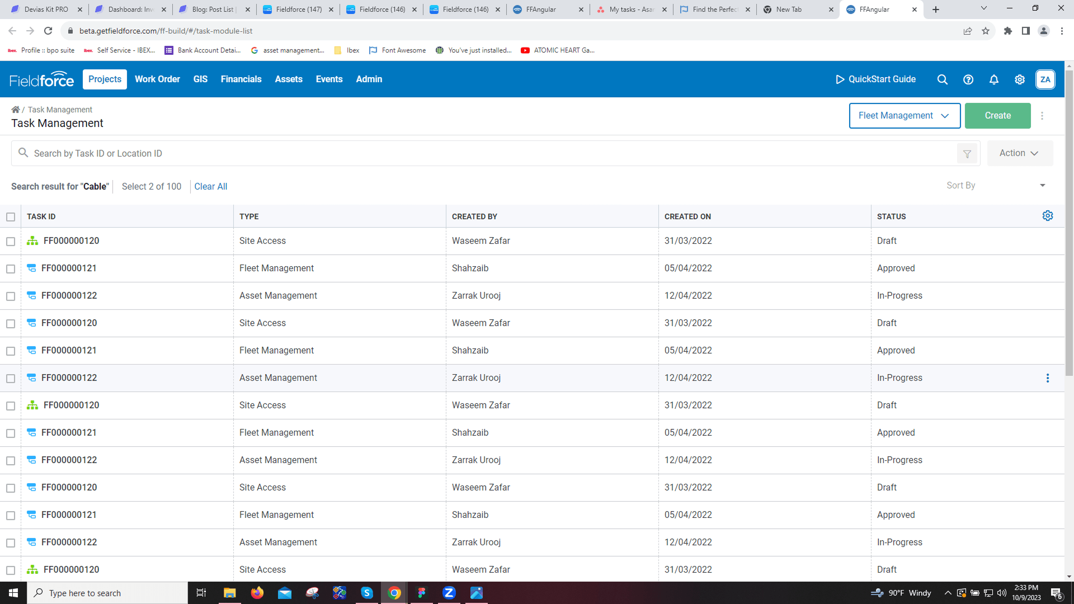Click the STATUS column header
1074x604 pixels.
point(891,217)
